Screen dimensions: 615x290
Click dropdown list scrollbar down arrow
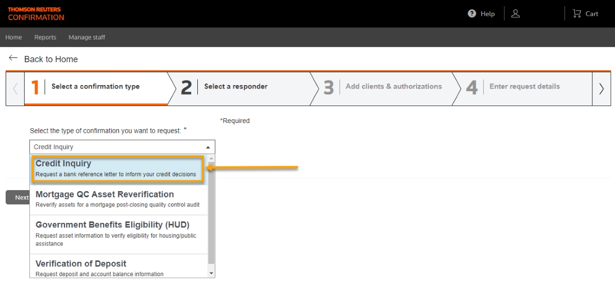[x=212, y=274]
